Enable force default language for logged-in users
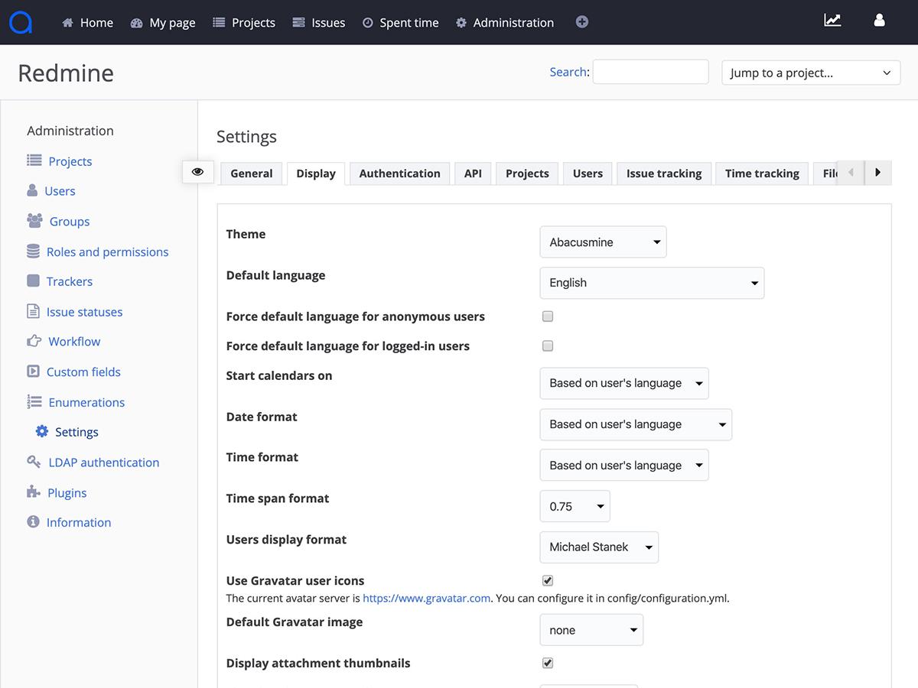Viewport: 918px width, 688px height. click(x=548, y=346)
